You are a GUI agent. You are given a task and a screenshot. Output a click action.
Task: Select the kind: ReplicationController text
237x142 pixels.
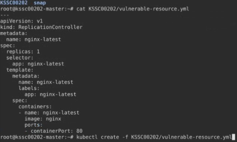[41, 27]
